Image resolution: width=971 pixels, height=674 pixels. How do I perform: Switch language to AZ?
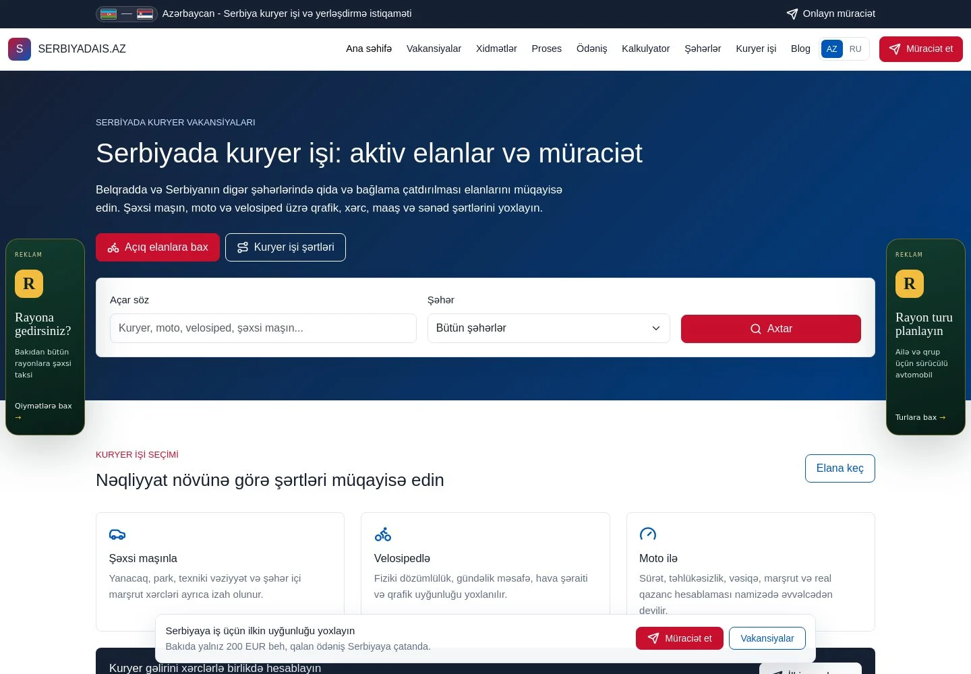coord(832,49)
